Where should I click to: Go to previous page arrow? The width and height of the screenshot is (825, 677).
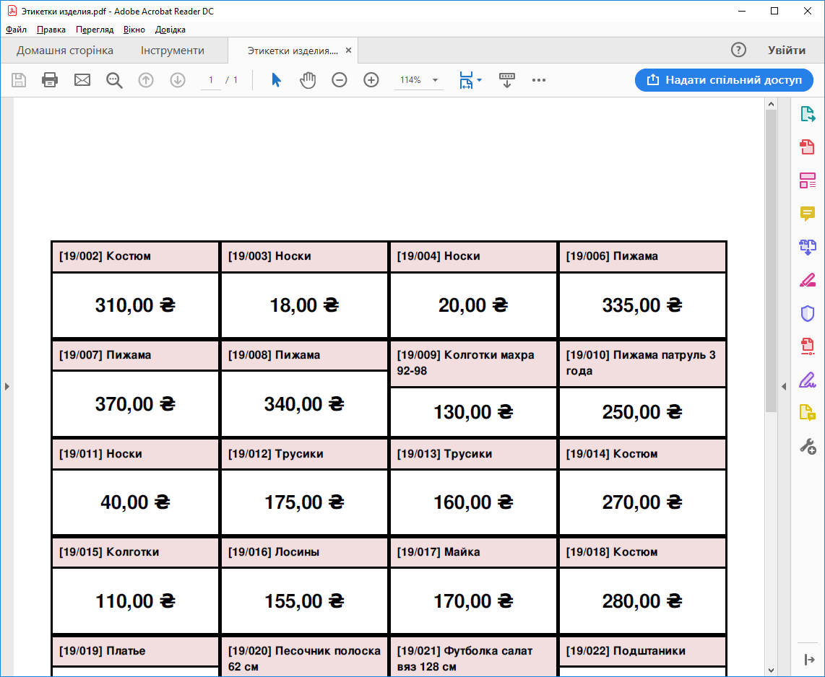(146, 80)
